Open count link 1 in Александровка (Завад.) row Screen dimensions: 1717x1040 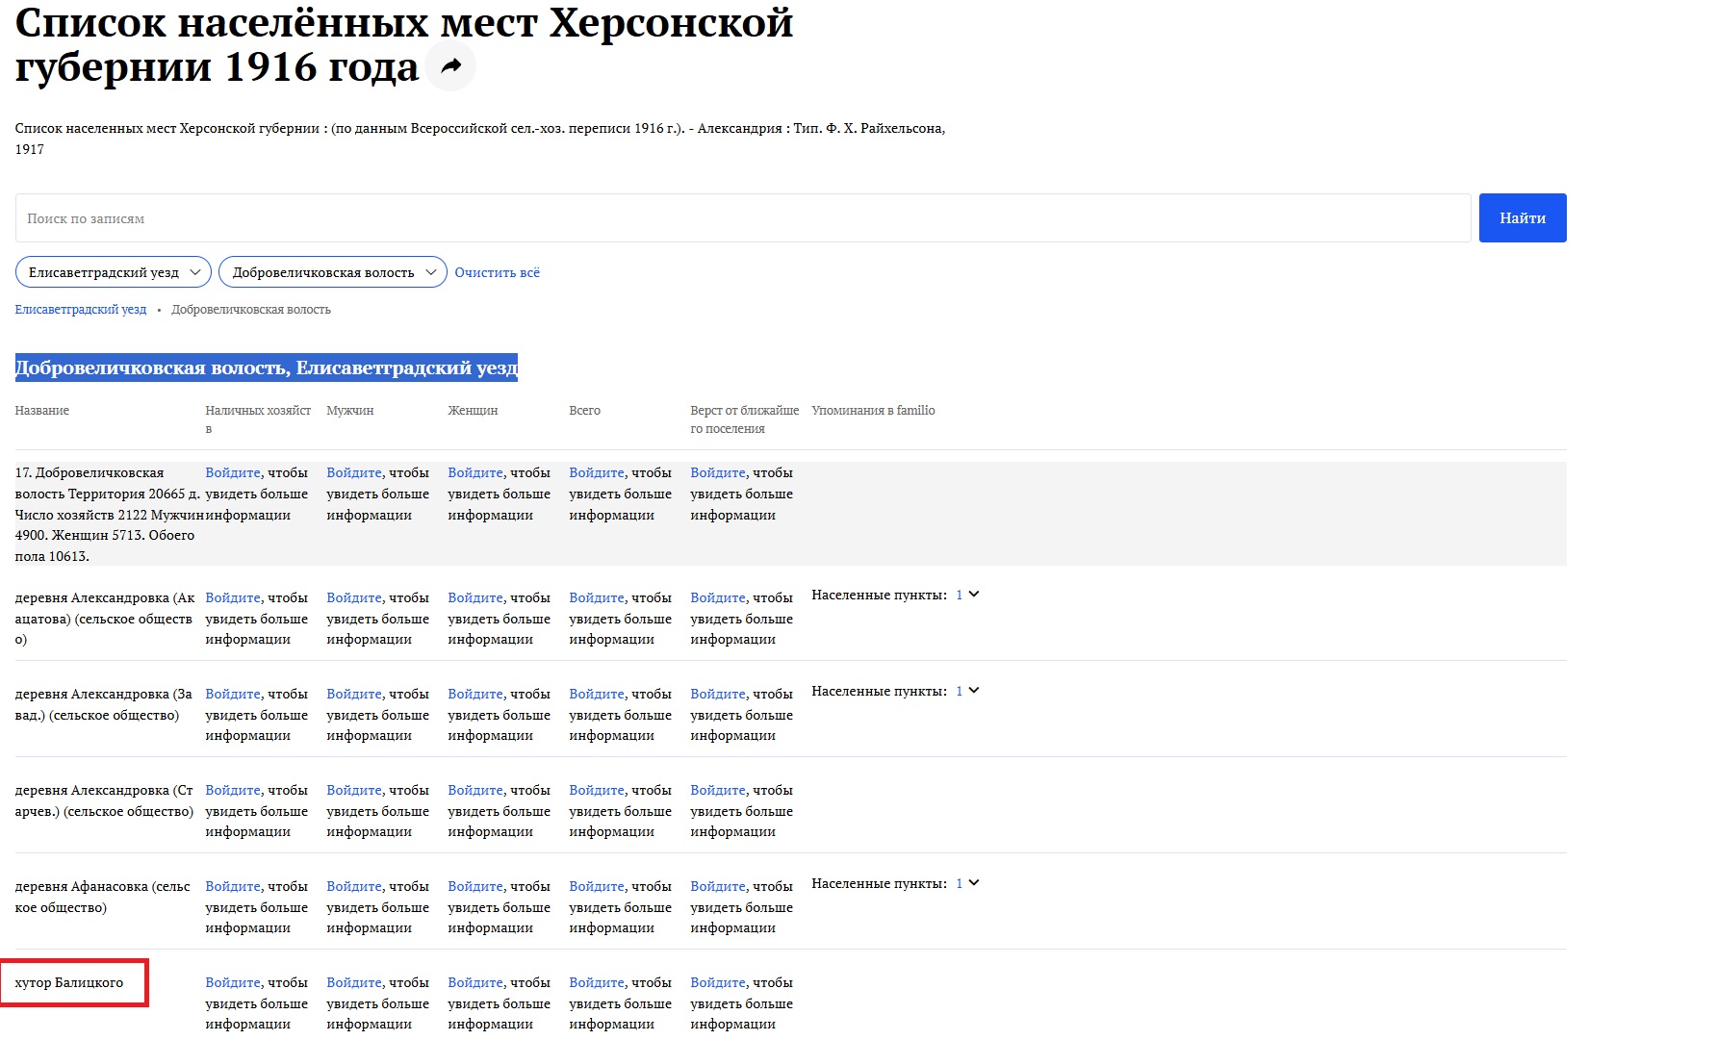pyautogui.click(x=959, y=691)
